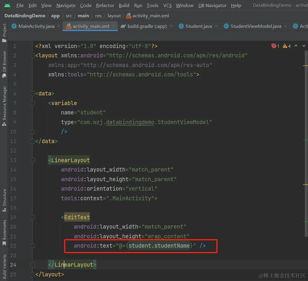
Task: Close the build.gradle (:app) tab
Action: (x=171, y=26)
